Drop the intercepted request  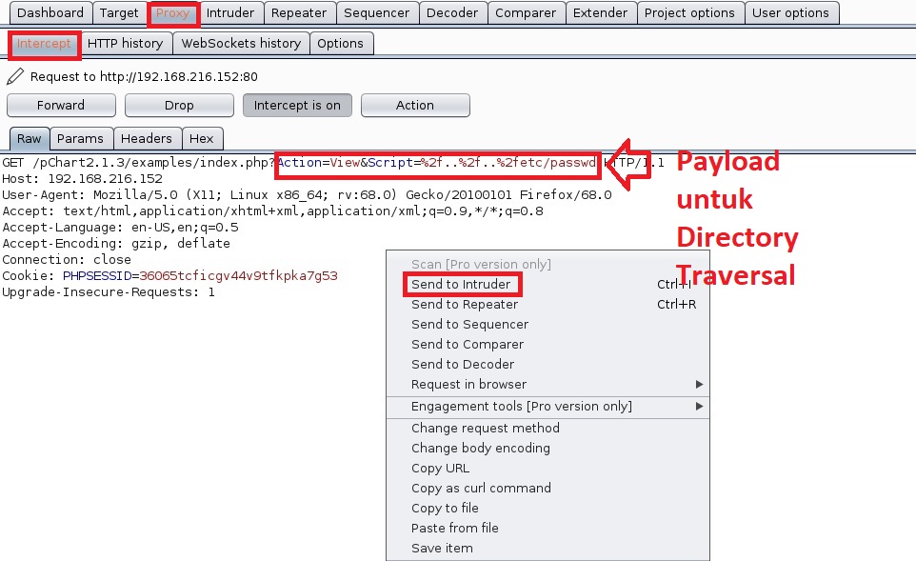click(179, 105)
